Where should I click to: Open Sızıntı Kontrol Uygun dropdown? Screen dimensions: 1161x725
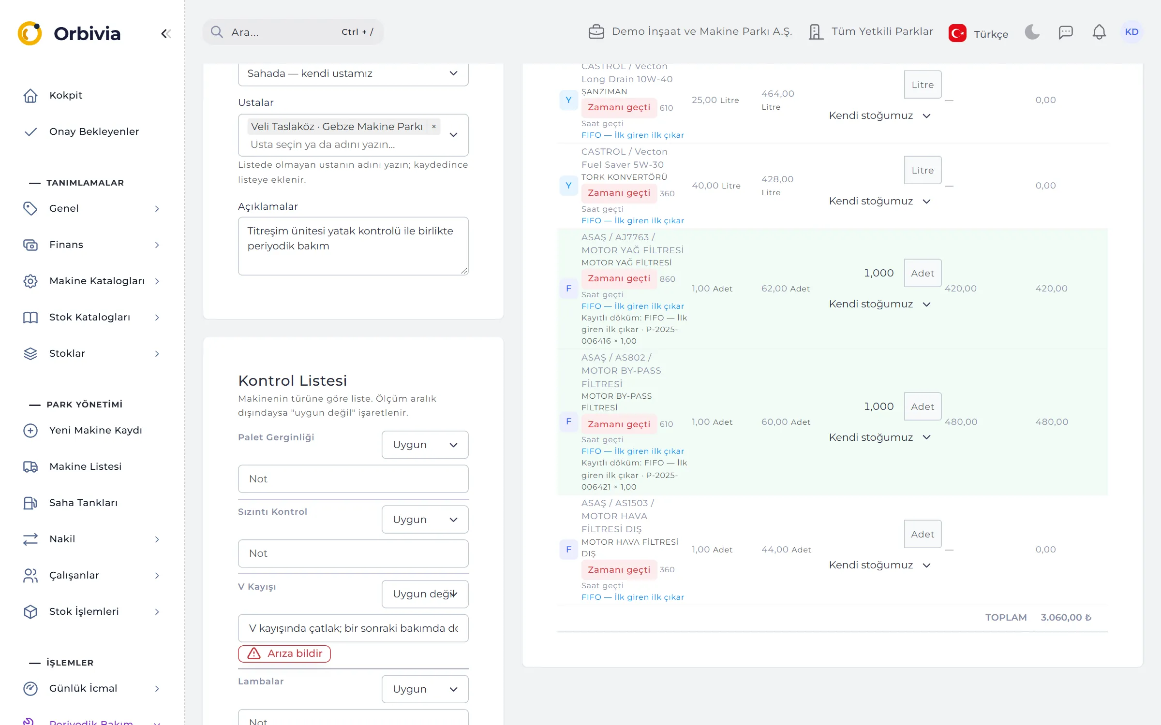[425, 520]
